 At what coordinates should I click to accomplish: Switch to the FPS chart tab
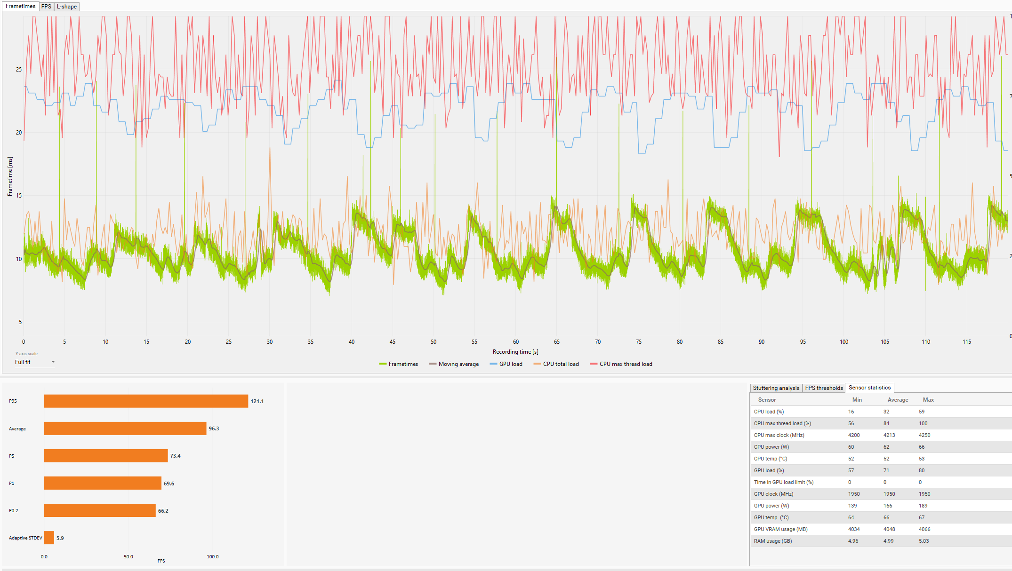coord(46,7)
